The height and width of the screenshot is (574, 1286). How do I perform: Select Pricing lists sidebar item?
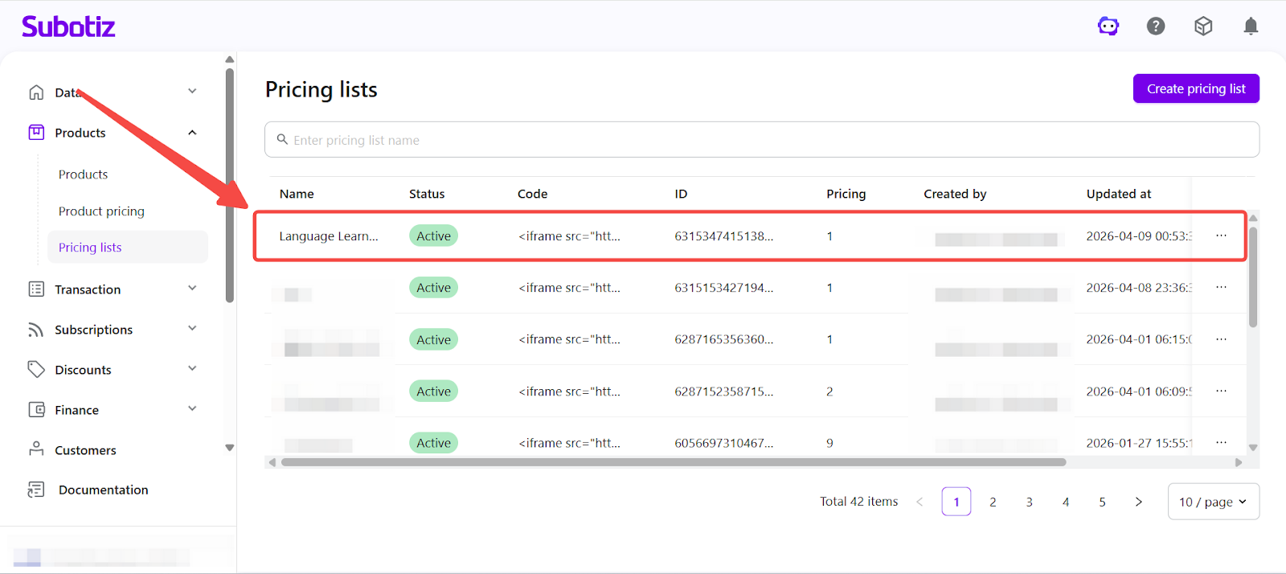pyautogui.click(x=90, y=248)
